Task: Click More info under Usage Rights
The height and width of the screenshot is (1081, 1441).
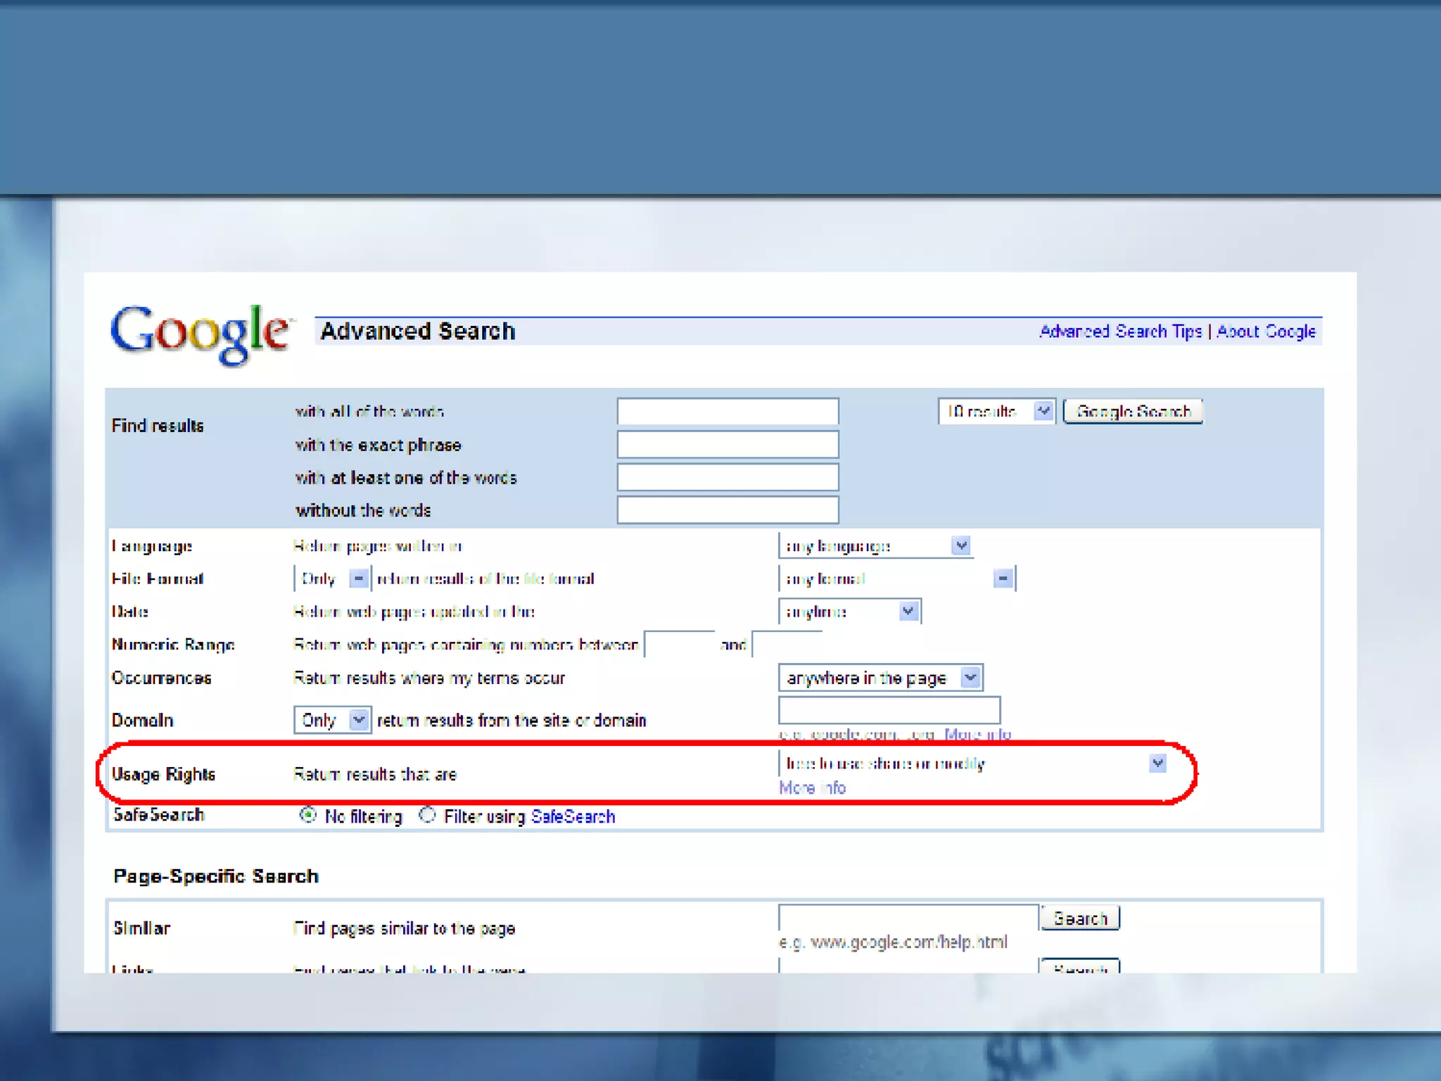Action: 812,788
